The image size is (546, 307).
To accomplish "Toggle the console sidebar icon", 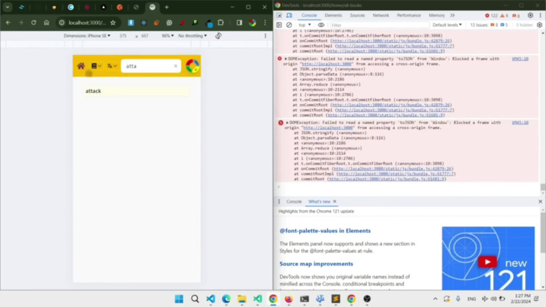I will click(x=279, y=25).
